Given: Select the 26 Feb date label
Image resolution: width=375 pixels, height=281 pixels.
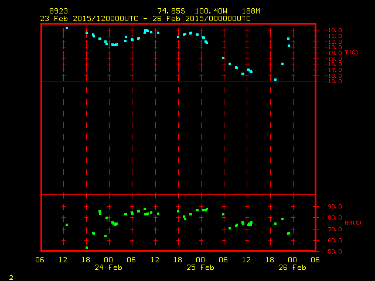Looking at the screenshot, I should (x=292, y=268).
